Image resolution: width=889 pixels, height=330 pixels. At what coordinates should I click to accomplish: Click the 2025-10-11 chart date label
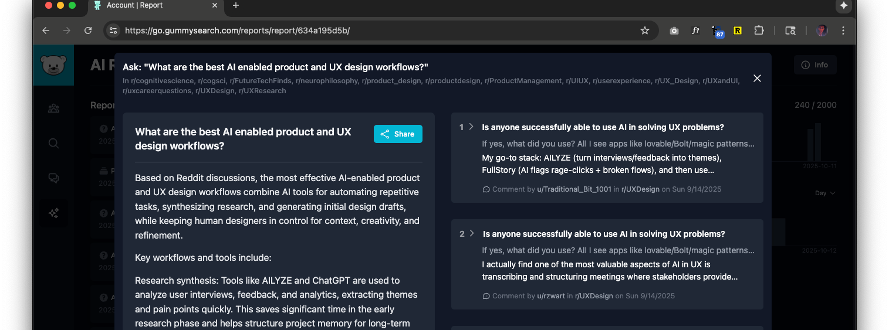[820, 166]
